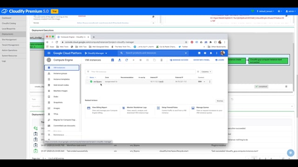Open a new browser tab with plus button

(94, 37)
